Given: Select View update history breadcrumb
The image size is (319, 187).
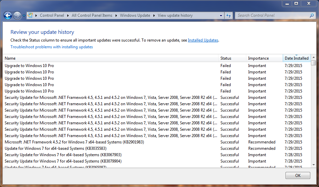Looking at the screenshot, I should coord(175,15).
